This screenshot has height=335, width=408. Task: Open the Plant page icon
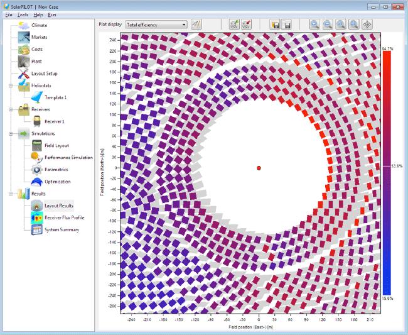(x=24, y=62)
